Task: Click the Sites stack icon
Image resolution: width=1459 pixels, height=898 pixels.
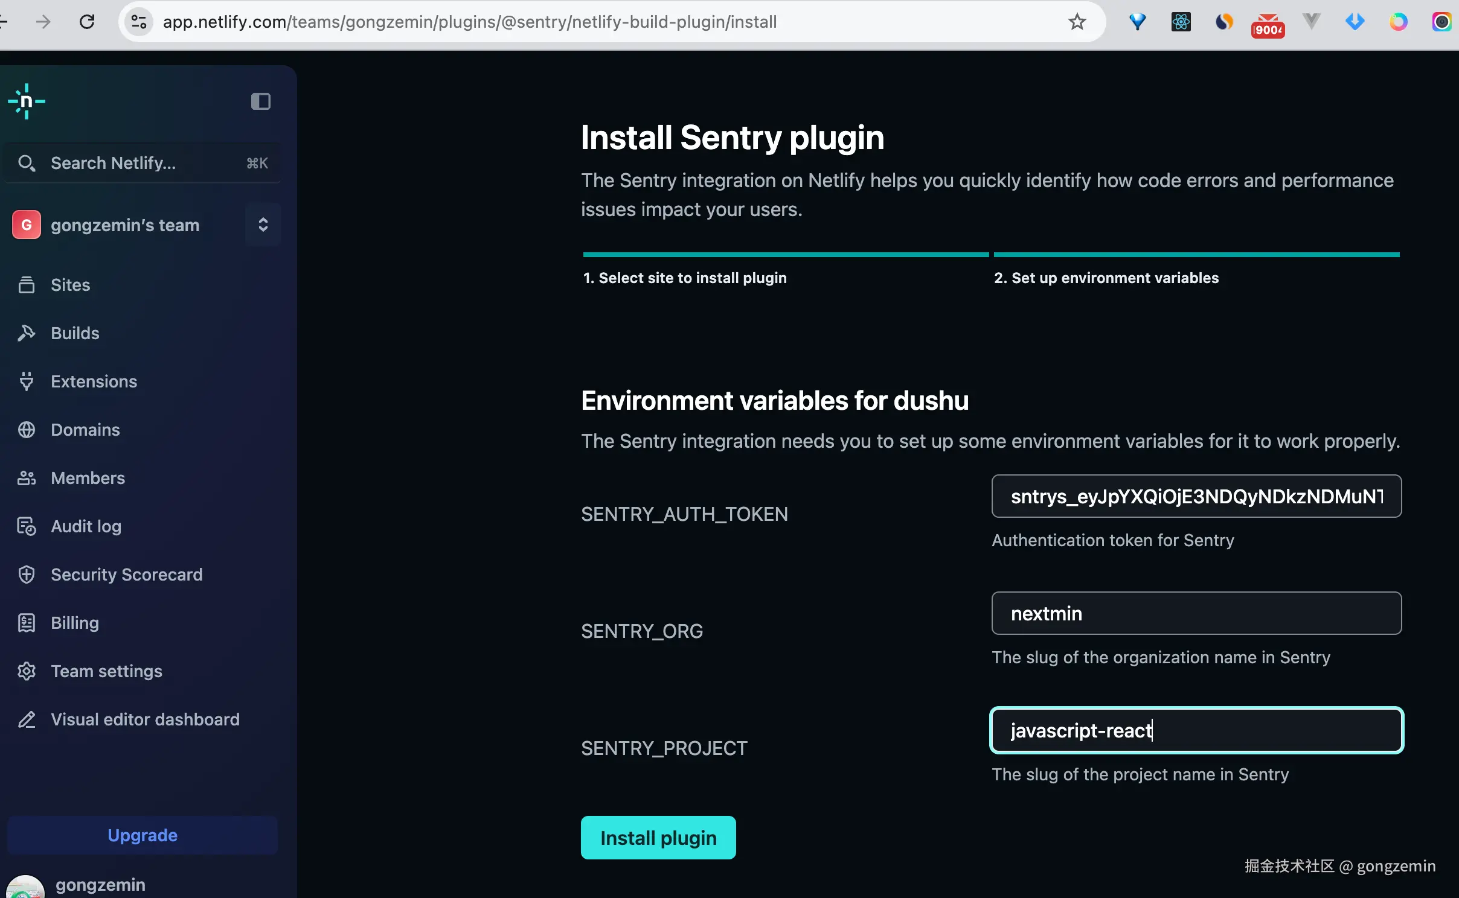Action: coord(27,285)
